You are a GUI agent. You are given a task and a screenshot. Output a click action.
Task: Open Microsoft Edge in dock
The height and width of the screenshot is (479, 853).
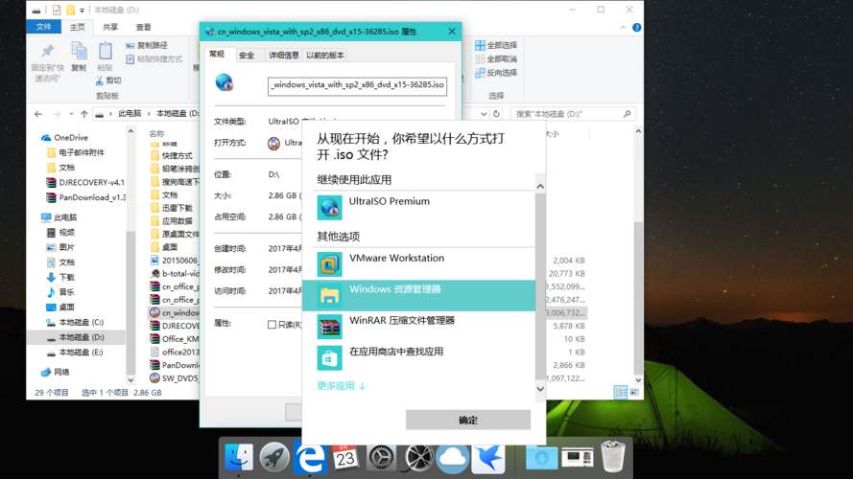(x=310, y=457)
